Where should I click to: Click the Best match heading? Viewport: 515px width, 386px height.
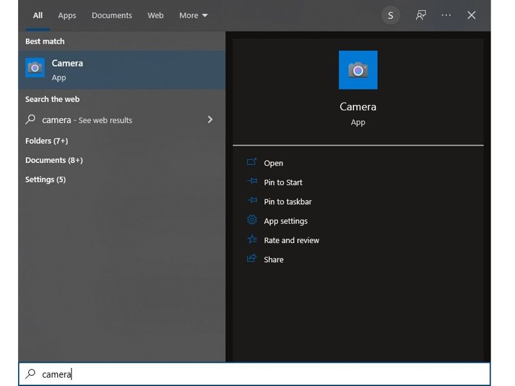(45, 41)
